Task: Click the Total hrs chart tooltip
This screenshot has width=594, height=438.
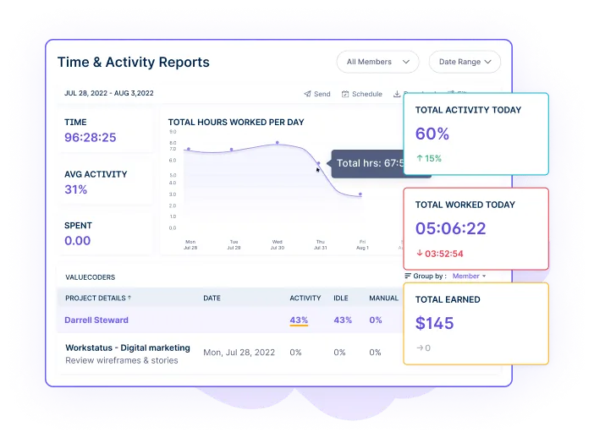Action: pyautogui.click(x=367, y=163)
